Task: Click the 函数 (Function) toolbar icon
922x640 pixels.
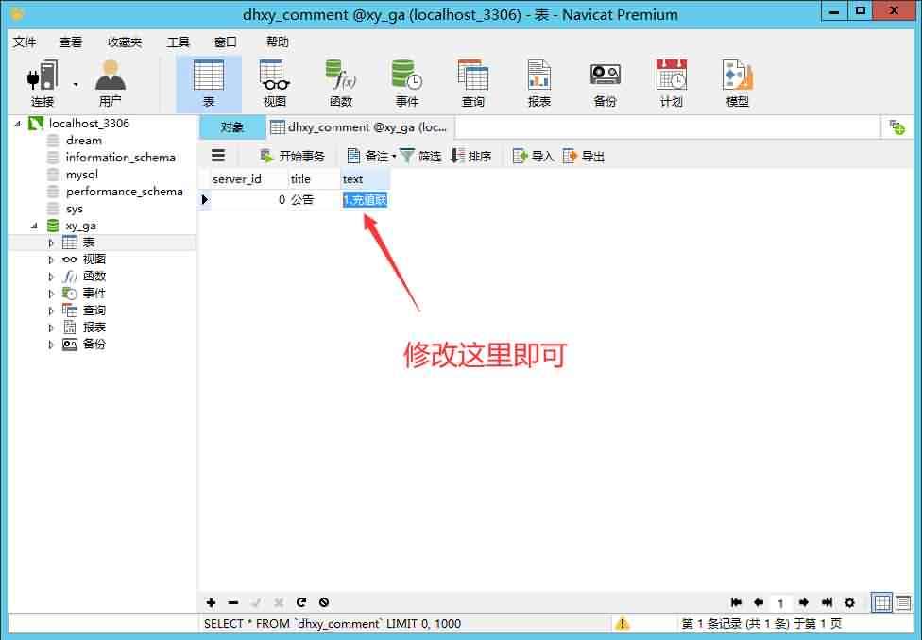Action: (x=340, y=83)
